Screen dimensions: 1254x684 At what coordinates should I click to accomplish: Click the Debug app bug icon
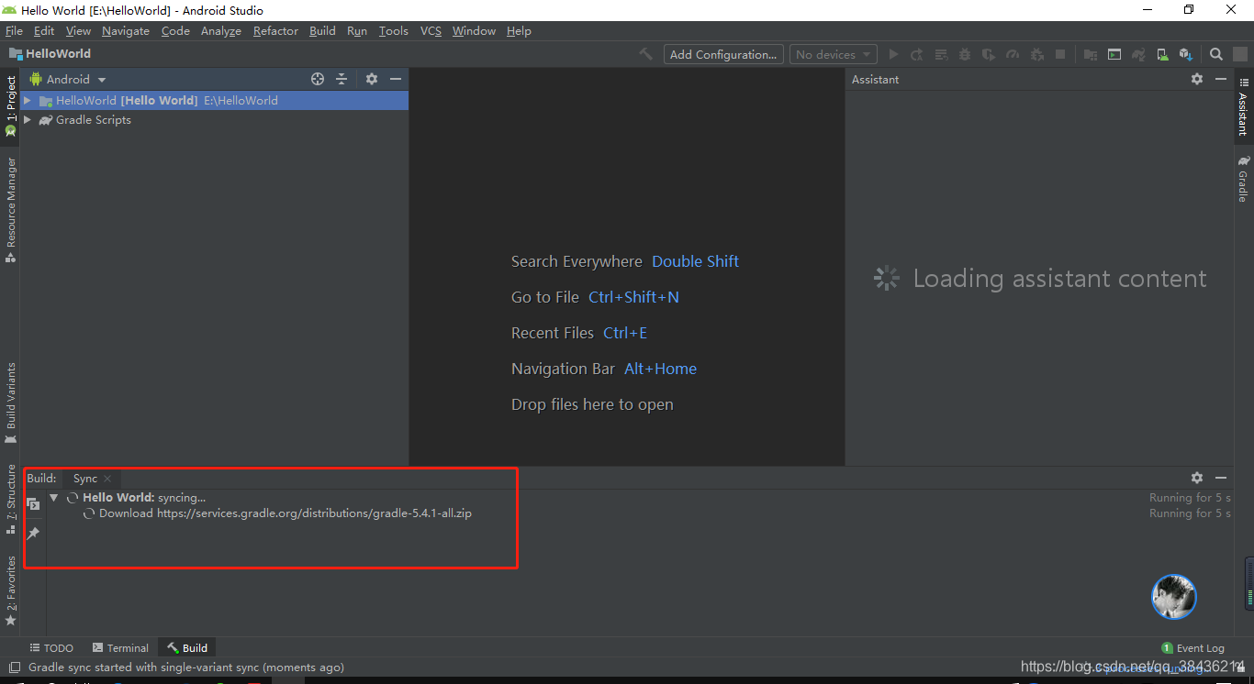[965, 54]
